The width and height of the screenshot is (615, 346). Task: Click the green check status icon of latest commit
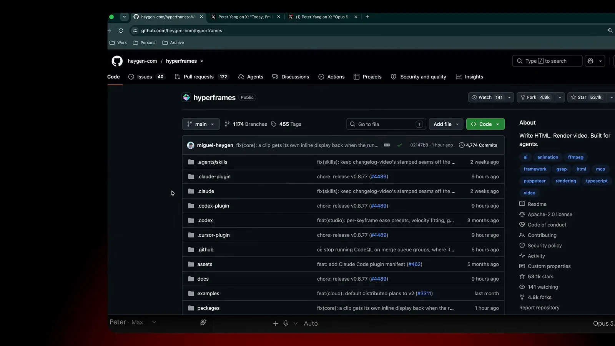(x=400, y=145)
